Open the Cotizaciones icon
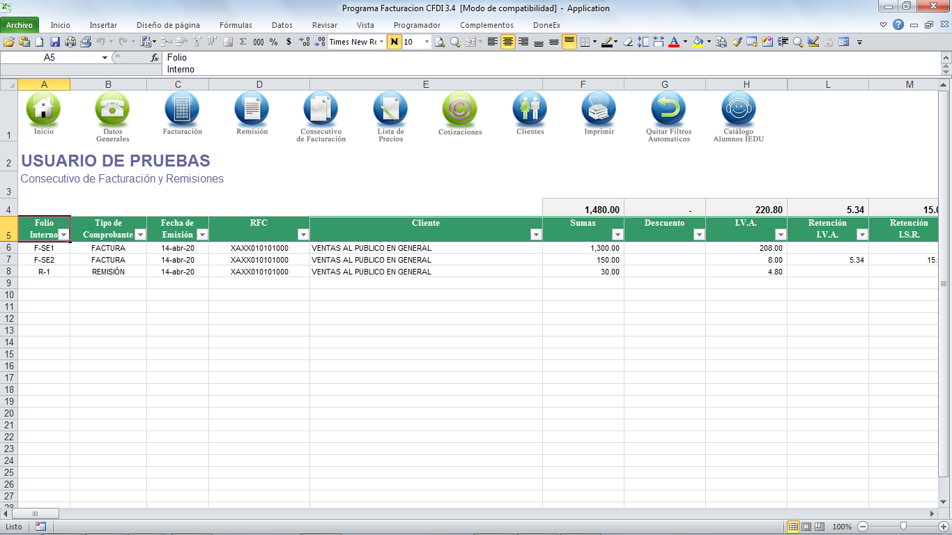 pyautogui.click(x=459, y=109)
